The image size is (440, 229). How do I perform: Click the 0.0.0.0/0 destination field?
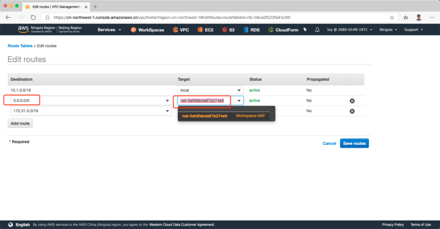click(x=86, y=101)
